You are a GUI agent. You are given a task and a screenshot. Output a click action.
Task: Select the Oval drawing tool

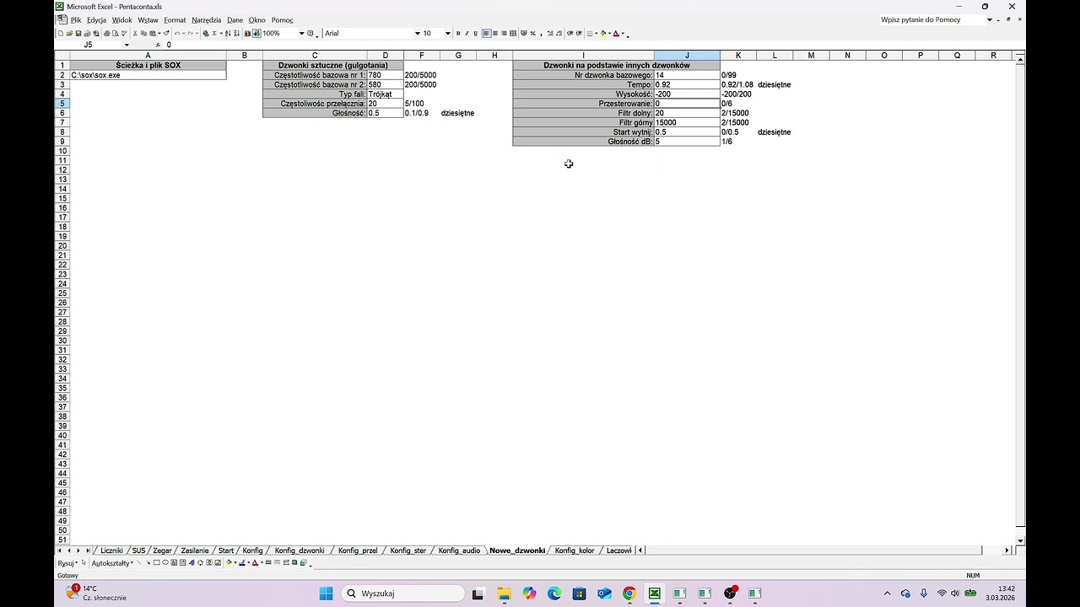tap(165, 562)
